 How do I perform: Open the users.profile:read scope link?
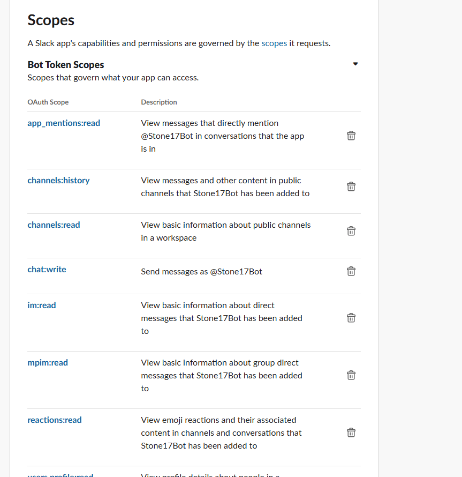click(60, 475)
